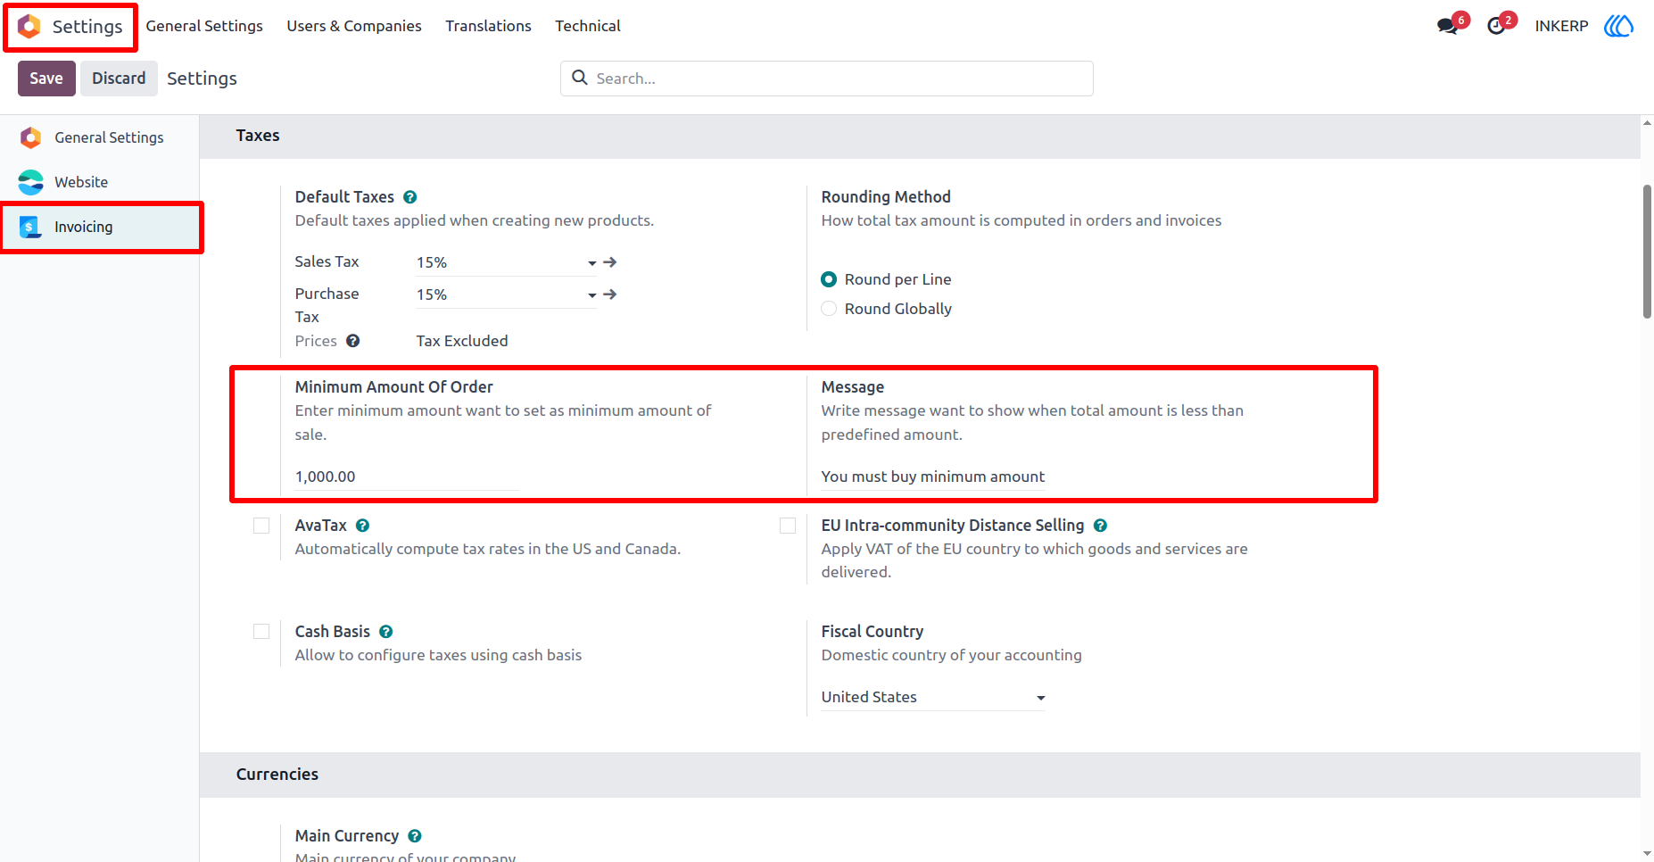
Task: Open the General Settings top menu
Action: (x=204, y=26)
